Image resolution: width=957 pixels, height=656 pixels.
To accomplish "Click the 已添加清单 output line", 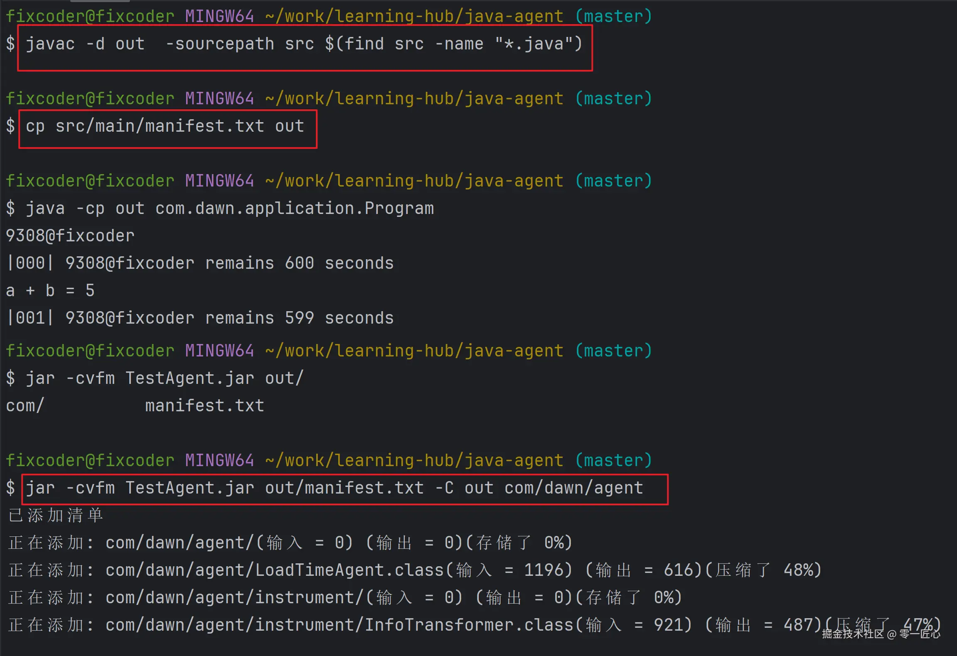I will tap(56, 516).
